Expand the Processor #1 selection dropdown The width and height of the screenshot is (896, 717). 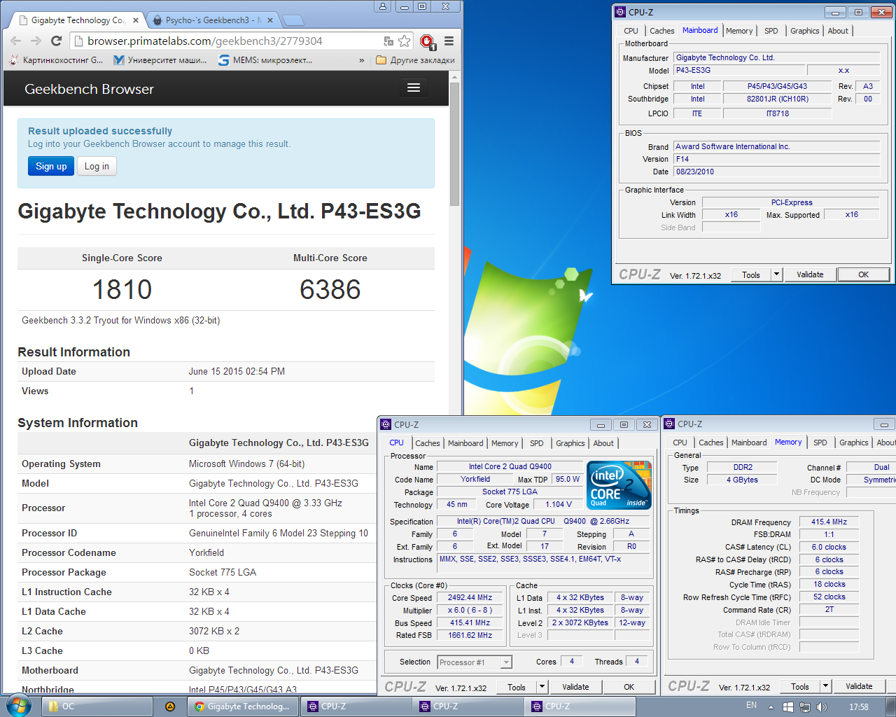coord(506,662)
